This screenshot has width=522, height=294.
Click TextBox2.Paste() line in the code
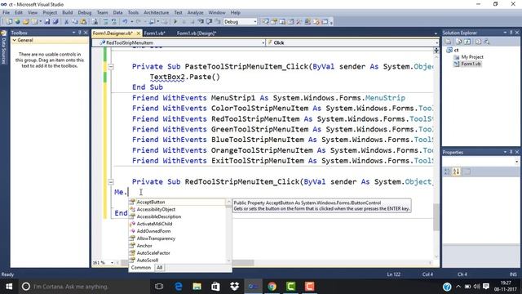point(185,77)
